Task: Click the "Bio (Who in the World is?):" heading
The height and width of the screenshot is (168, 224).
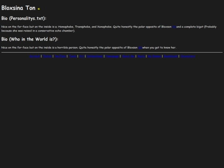Action: 30,39
